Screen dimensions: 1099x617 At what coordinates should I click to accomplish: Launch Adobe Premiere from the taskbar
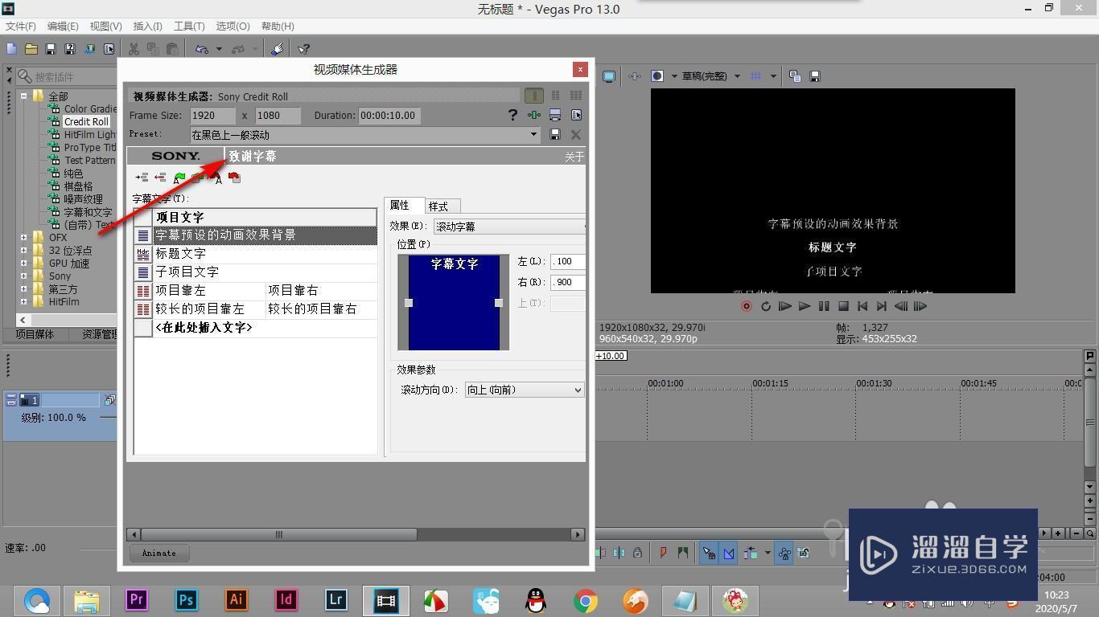tap(135, 600)
